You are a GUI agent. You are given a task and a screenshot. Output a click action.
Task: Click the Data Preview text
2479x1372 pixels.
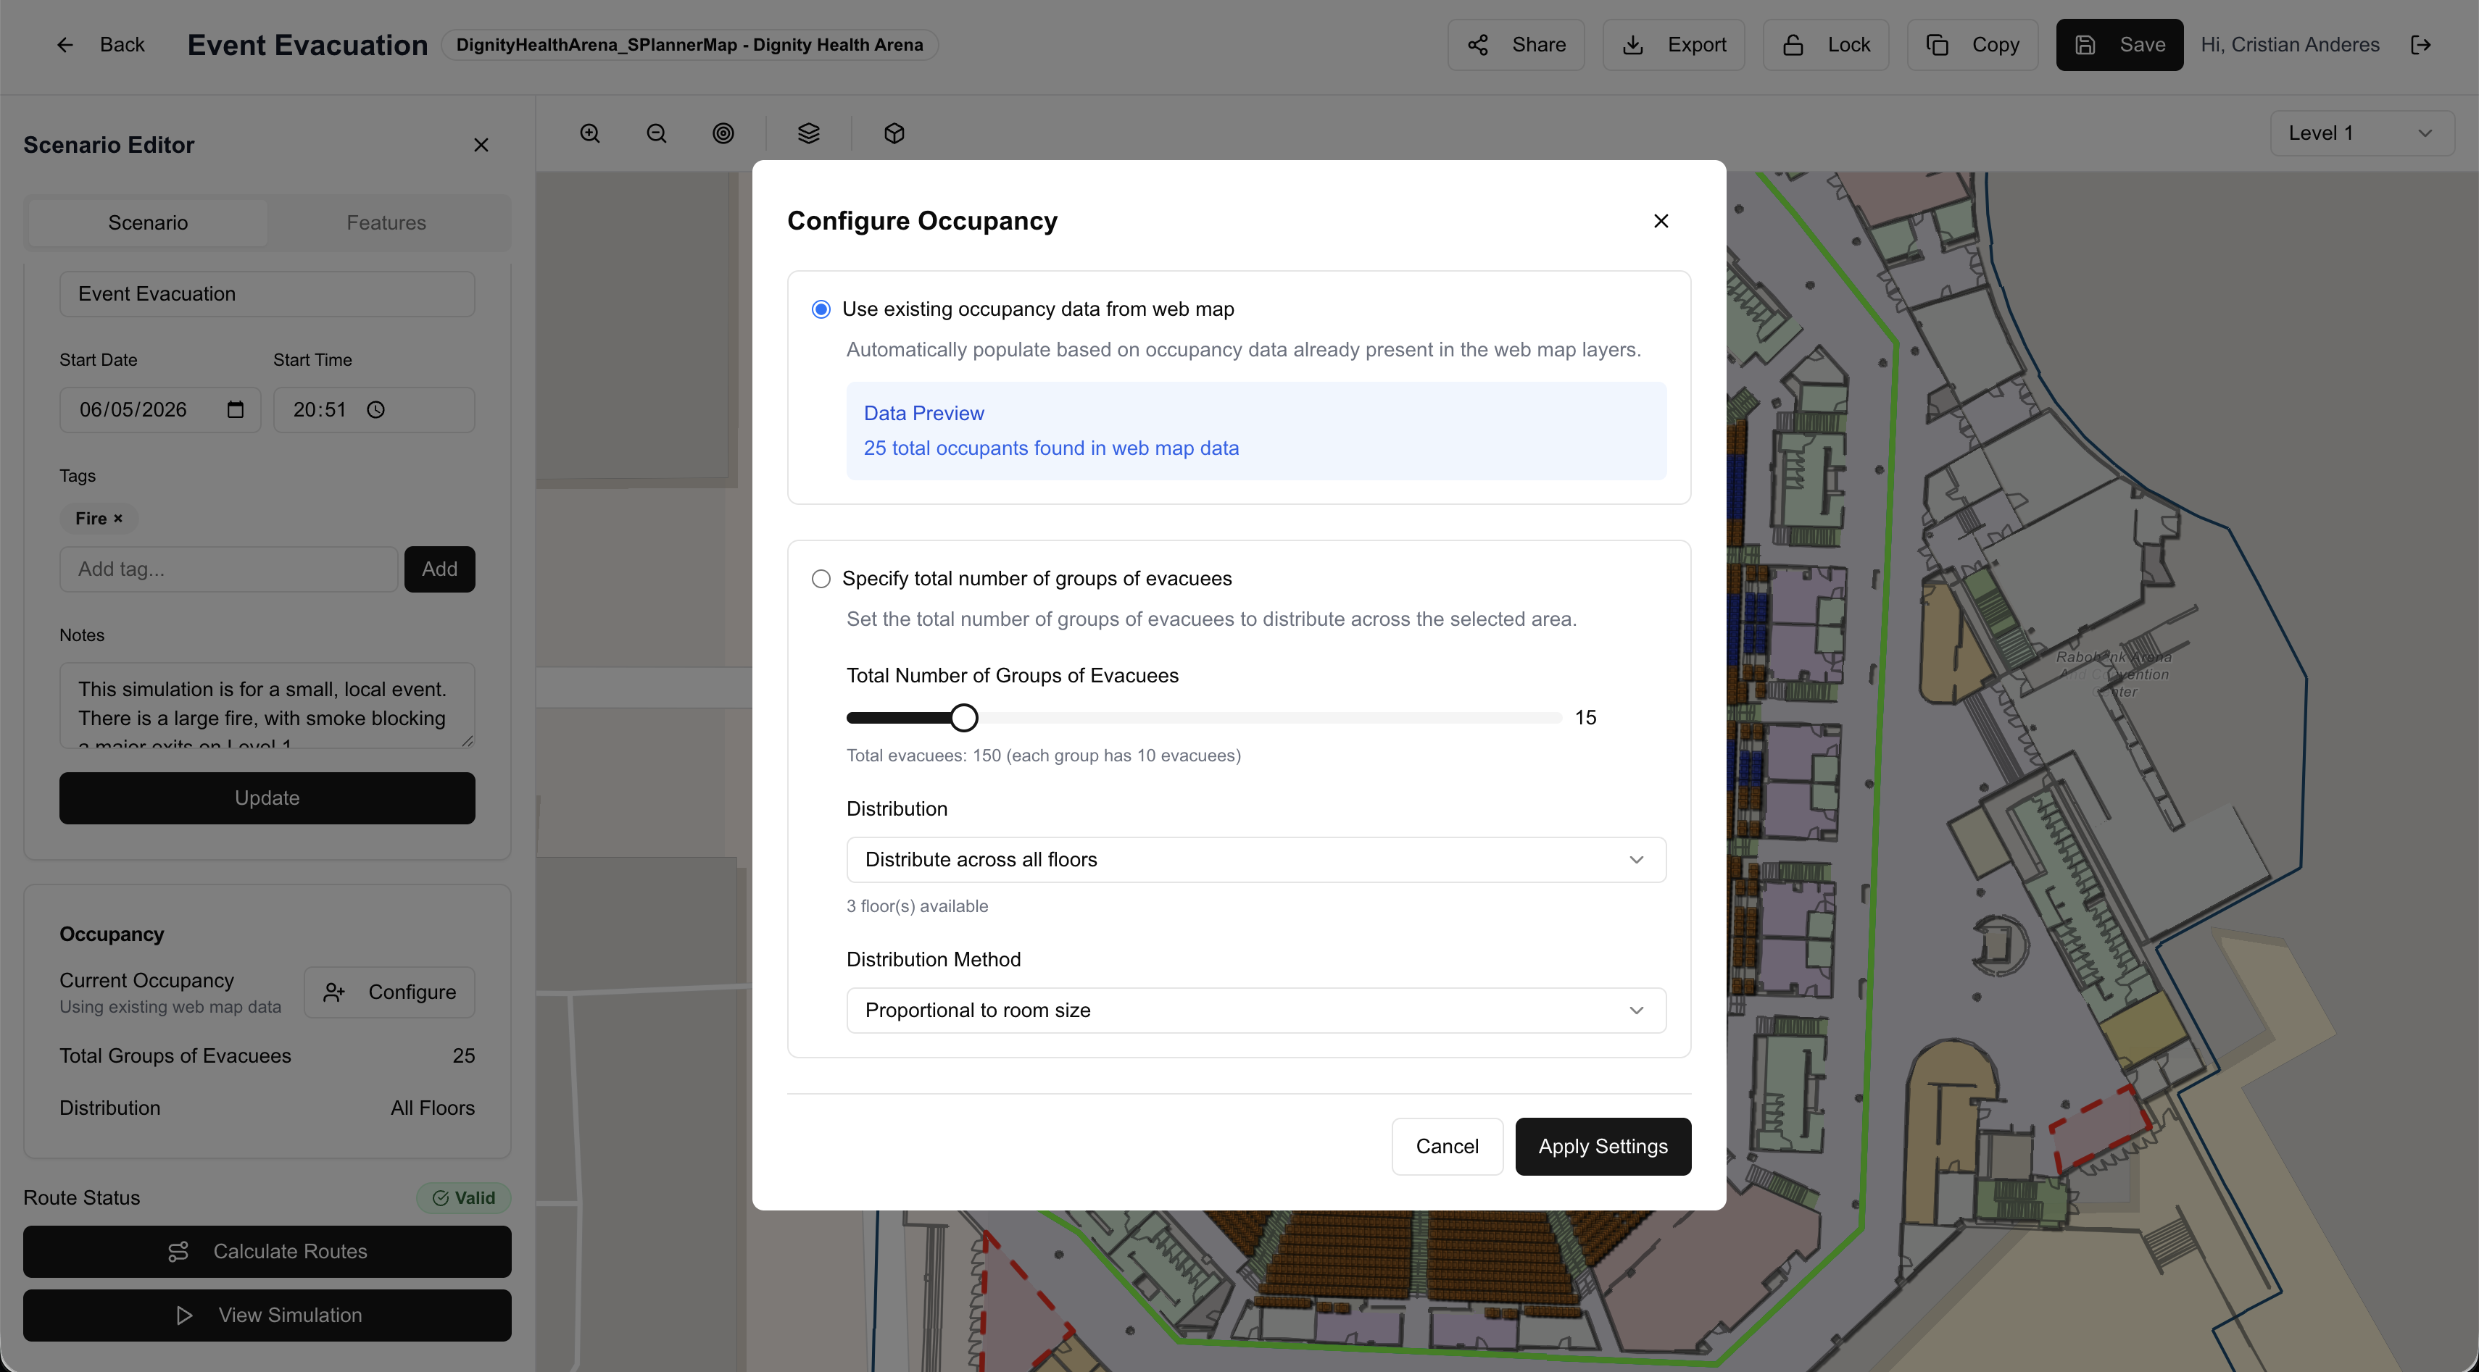(923, 414)
